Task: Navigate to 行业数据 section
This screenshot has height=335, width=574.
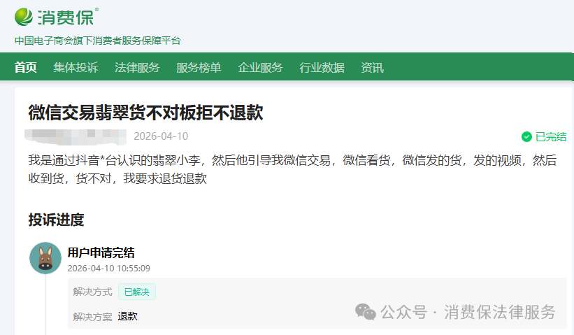Action: click(x=322, y=68)
